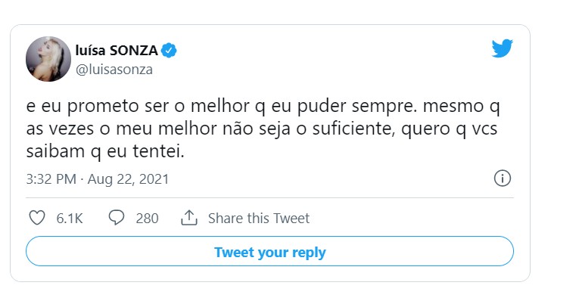Click the 280 replies count
The image size is (579, 301).
tap(147, 219)
